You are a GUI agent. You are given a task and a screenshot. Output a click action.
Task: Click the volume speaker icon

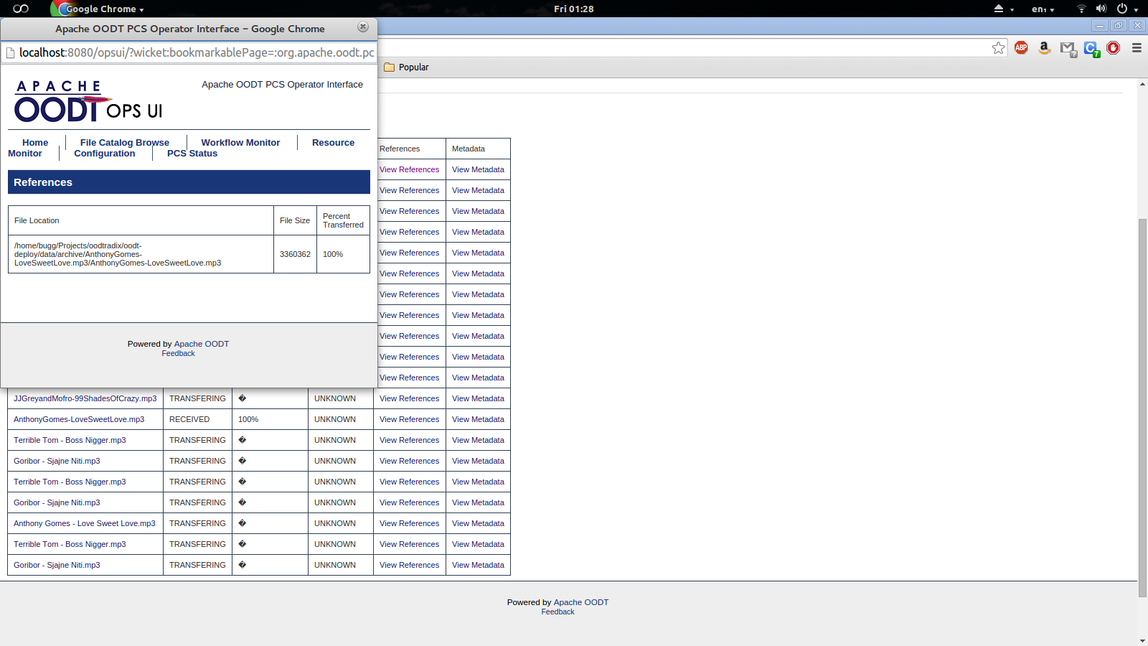[x=1101, y=9]
